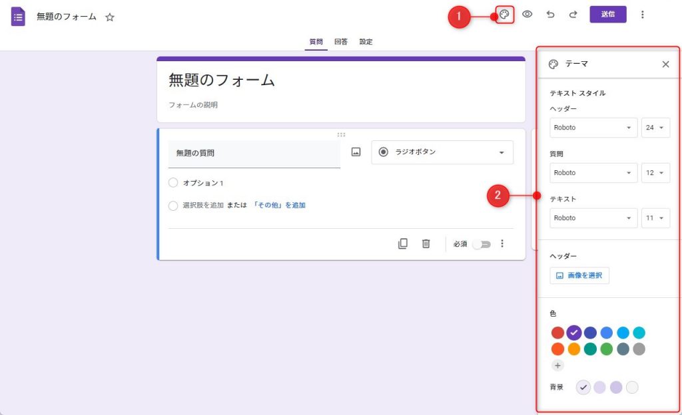
Task: Switch to the 設定 tab
Action: pyautogui.click(x=366, y=42)
